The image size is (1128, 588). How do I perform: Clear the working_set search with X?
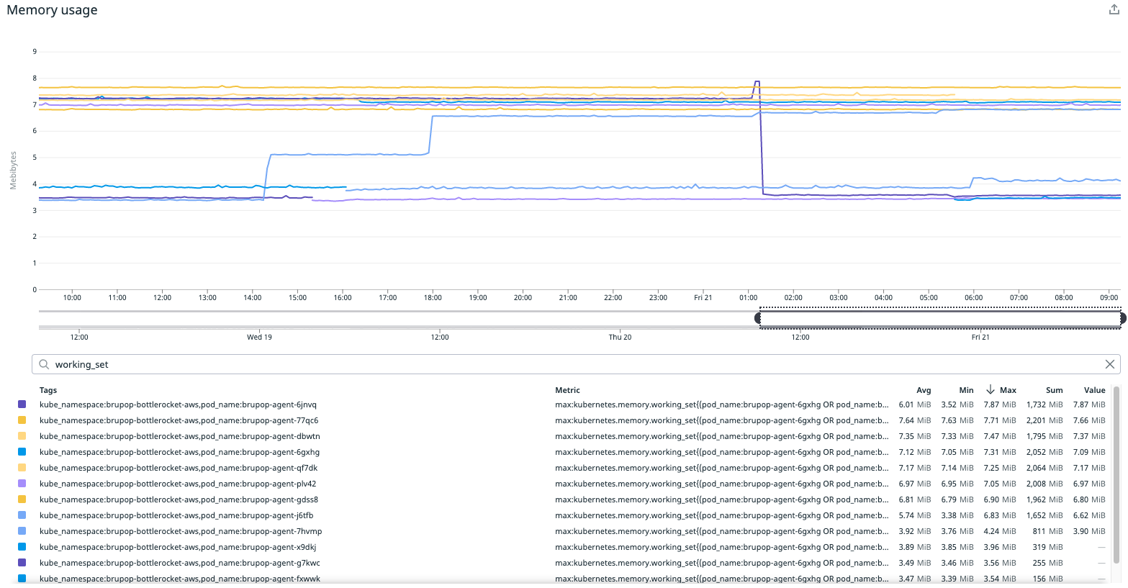1110,364
